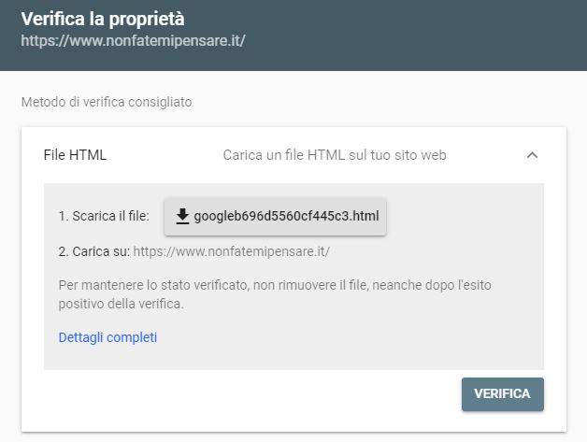
Task: Click the File HTML method title
Action: tap(75, 155)
